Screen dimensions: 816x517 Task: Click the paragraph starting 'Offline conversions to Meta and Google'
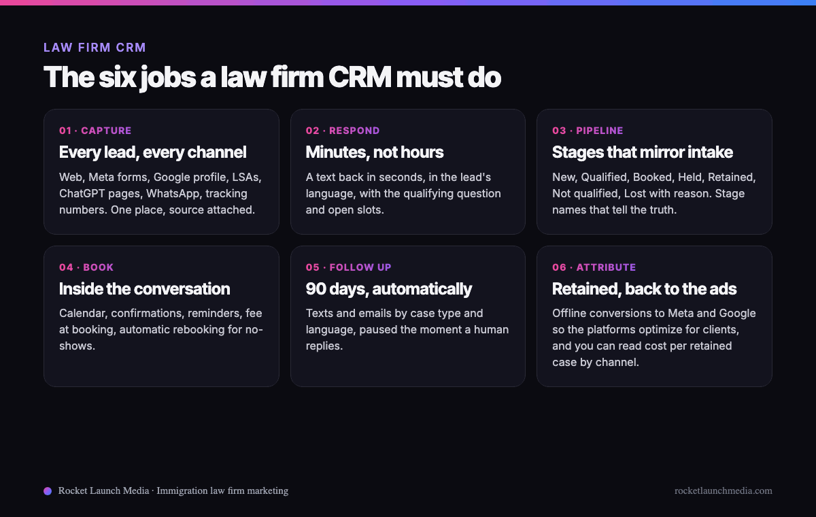click(654, 338)
